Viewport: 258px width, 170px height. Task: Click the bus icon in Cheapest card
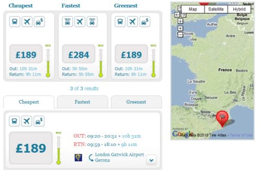(15, 21)
